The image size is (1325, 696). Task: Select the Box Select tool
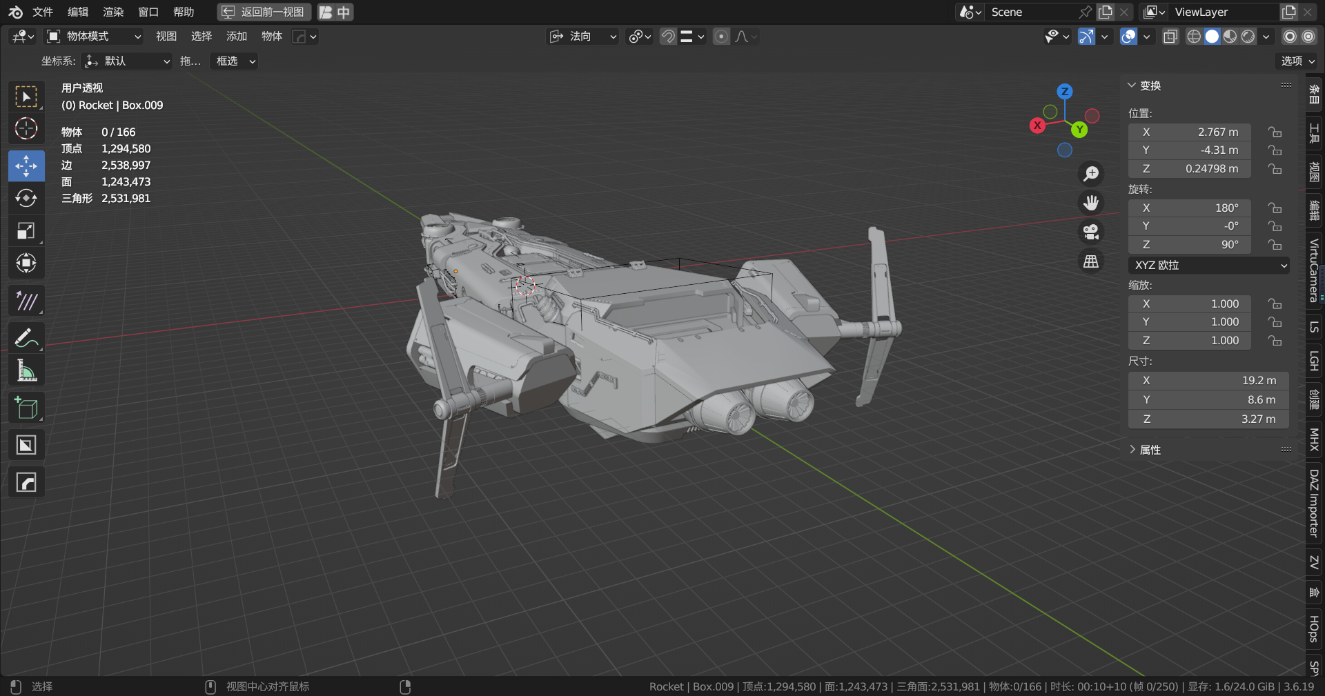click(x=26, y=97)
